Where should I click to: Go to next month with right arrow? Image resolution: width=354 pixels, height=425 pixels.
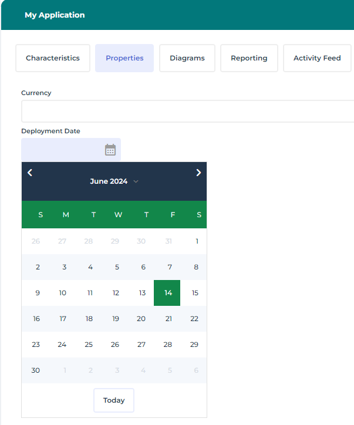198,173
